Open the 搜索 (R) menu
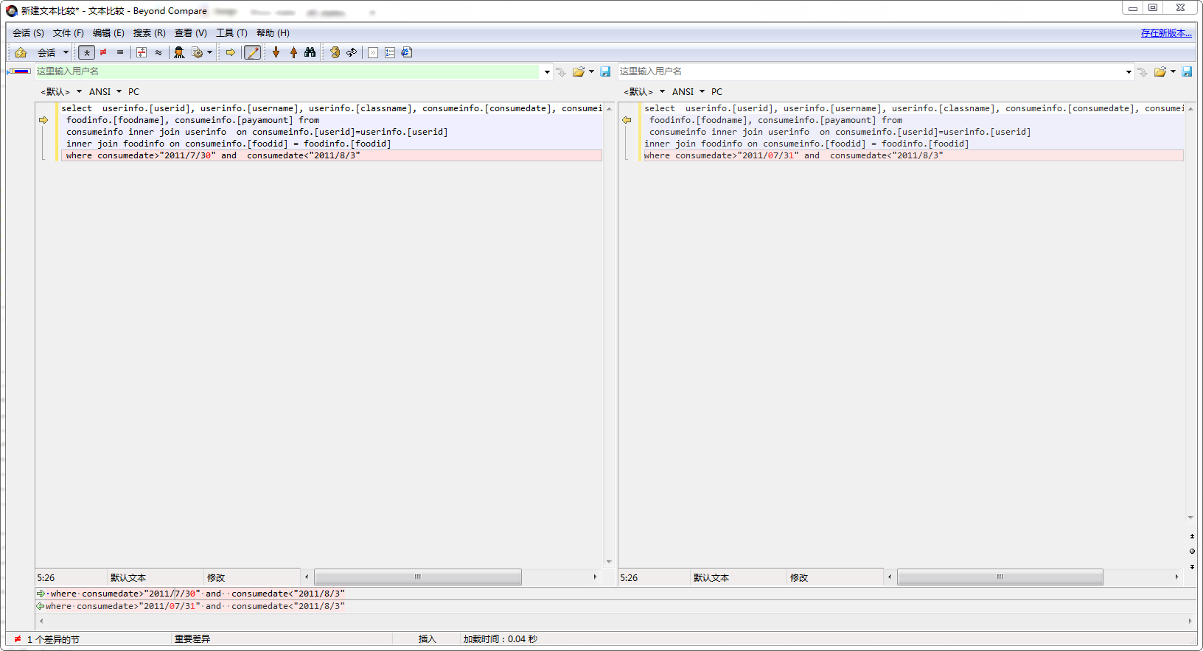 (149, 33)
